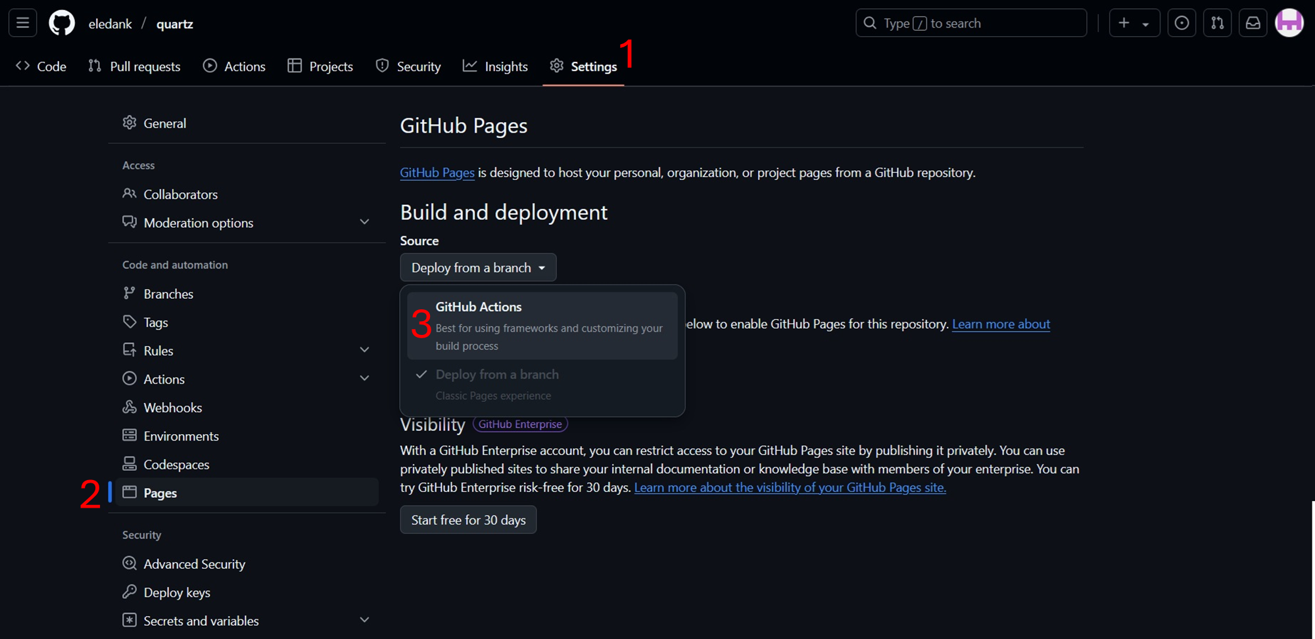Open the Projects tab
The height and width of the screenshot is (639, 1315).
(320, 66)
